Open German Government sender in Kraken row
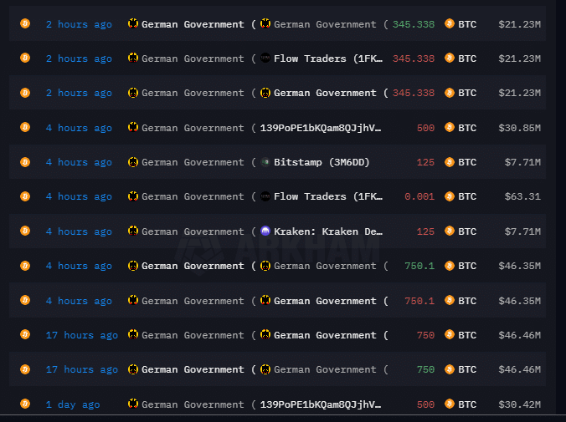 click(198, 231)
